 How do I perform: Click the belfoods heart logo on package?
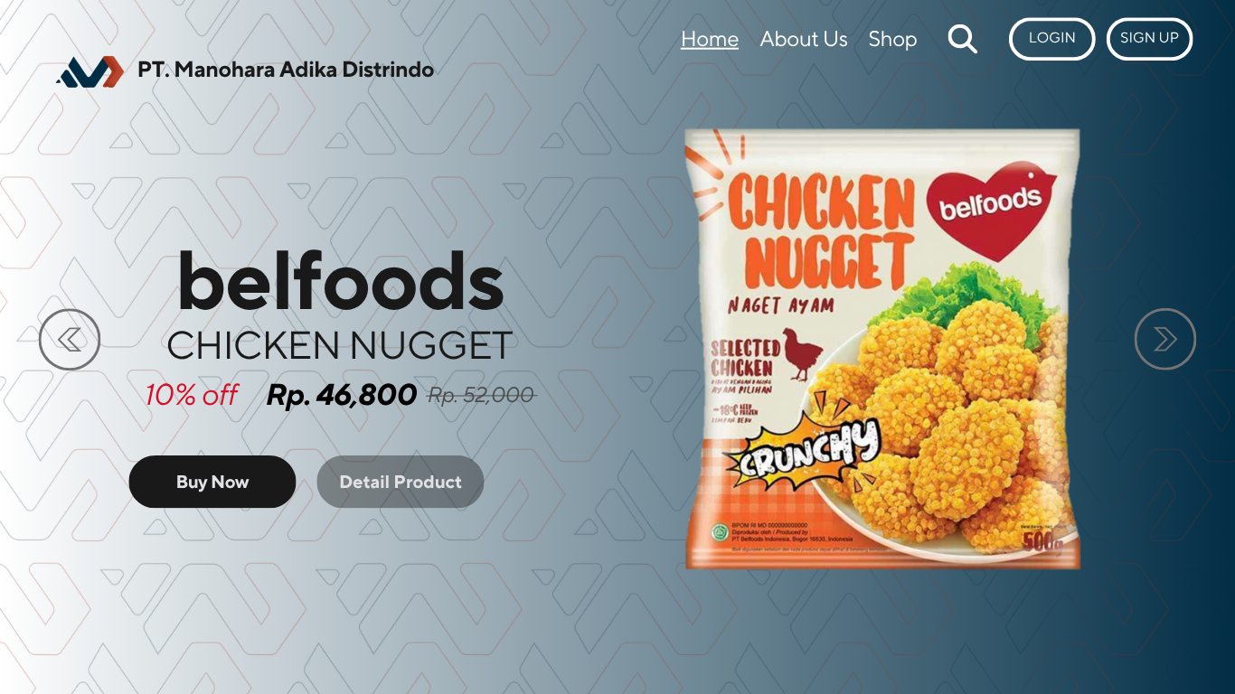pos(991,209)
